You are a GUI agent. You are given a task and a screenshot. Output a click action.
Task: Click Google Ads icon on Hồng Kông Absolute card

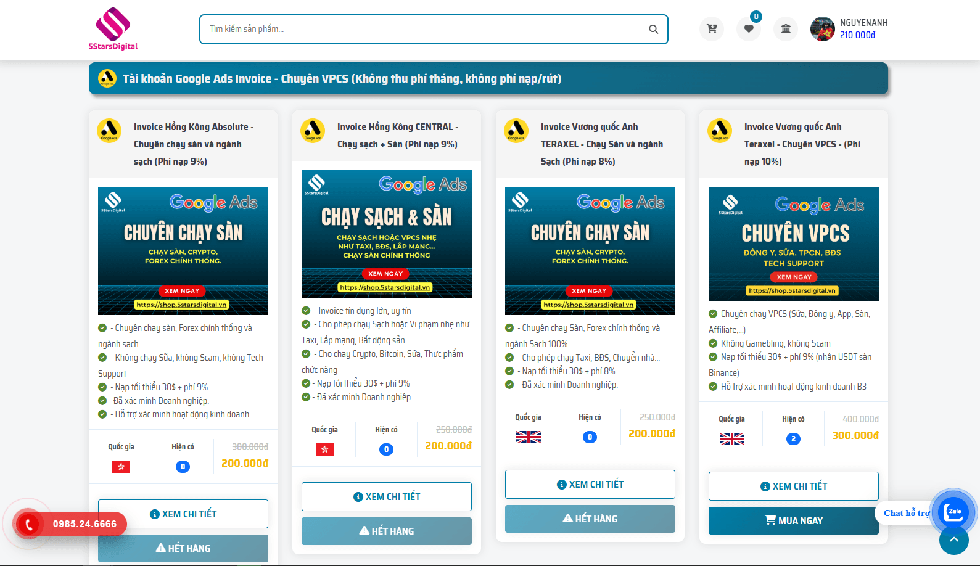109,130
